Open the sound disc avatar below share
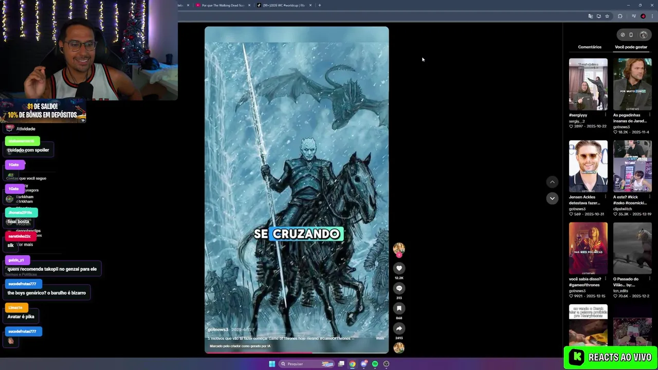The width and height of the screenshot is (658, 370). tap(399, 348)
